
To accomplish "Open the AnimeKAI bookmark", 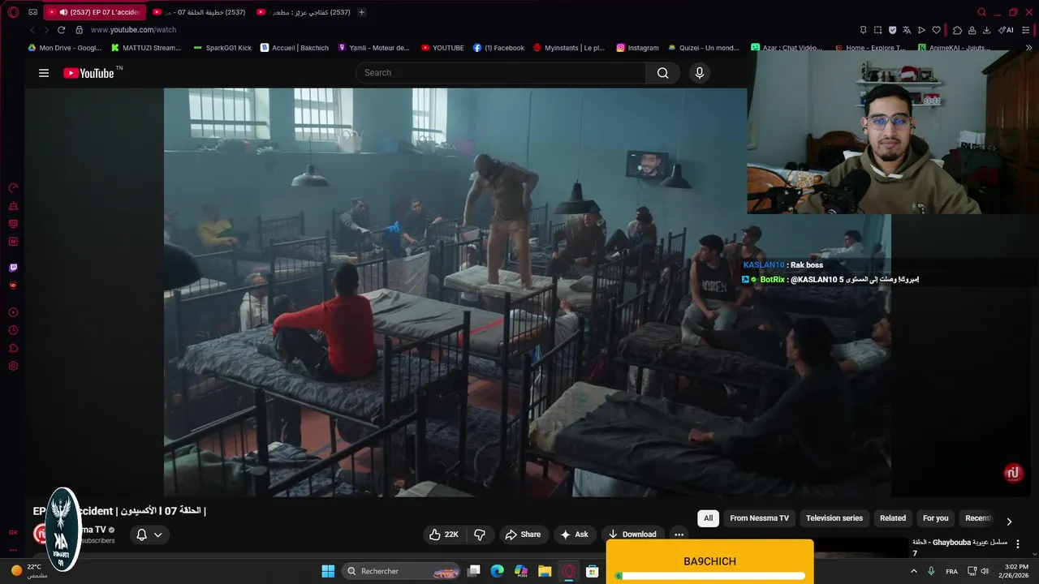I will point(954,48).
